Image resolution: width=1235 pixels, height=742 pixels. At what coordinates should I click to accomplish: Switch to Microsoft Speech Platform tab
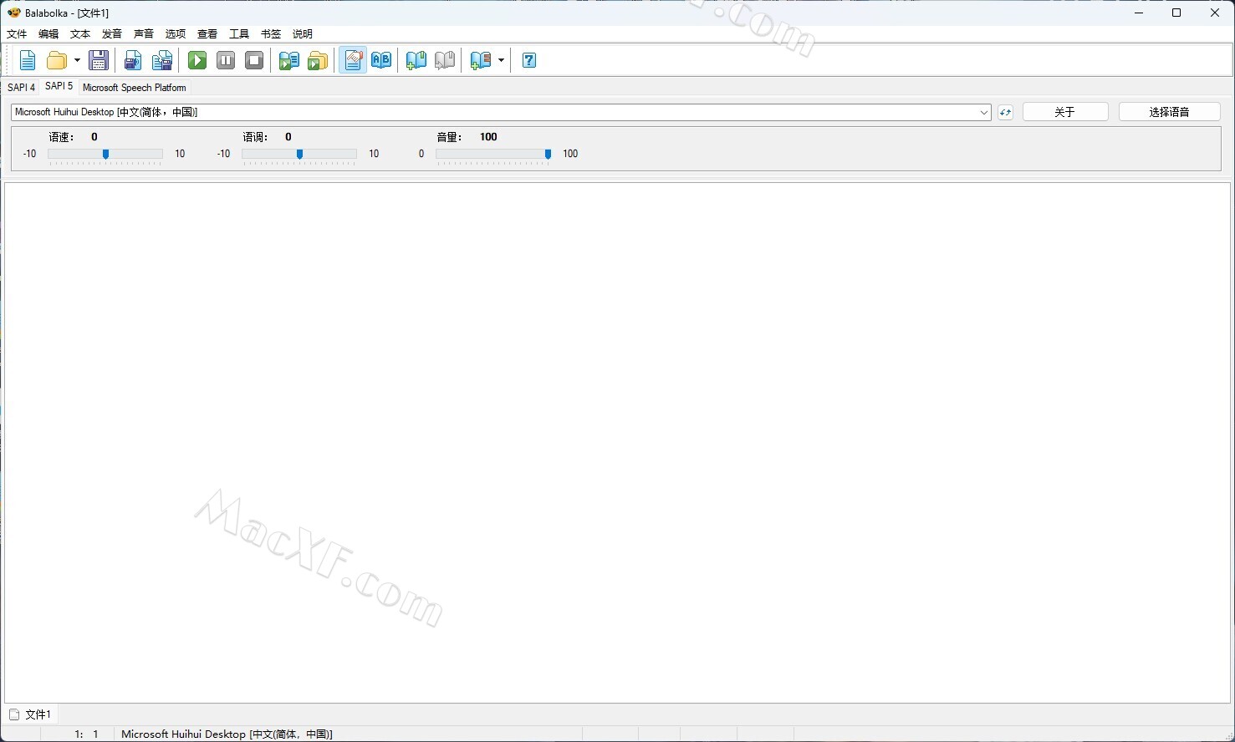coord(135,88)
